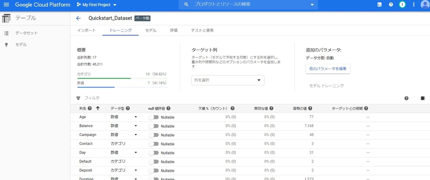Click the カテゴリ data type of Default row

[x=118, y=162]
